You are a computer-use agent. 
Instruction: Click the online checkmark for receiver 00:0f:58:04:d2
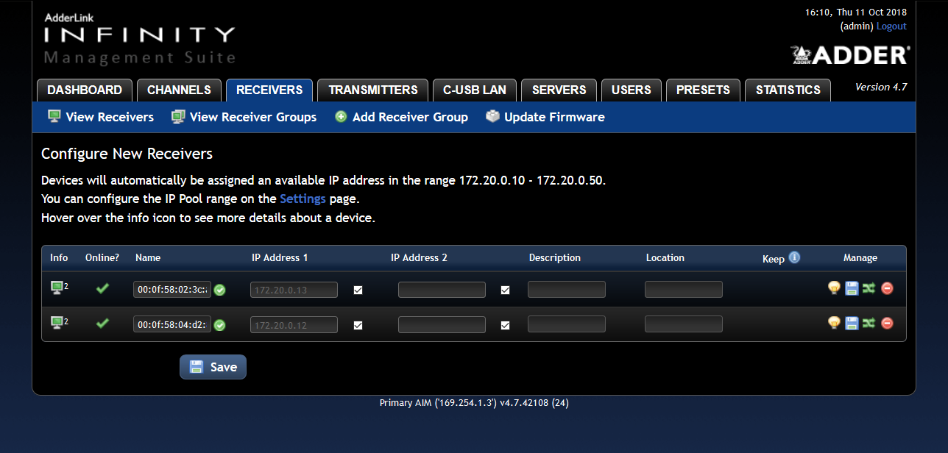(102, 323)
